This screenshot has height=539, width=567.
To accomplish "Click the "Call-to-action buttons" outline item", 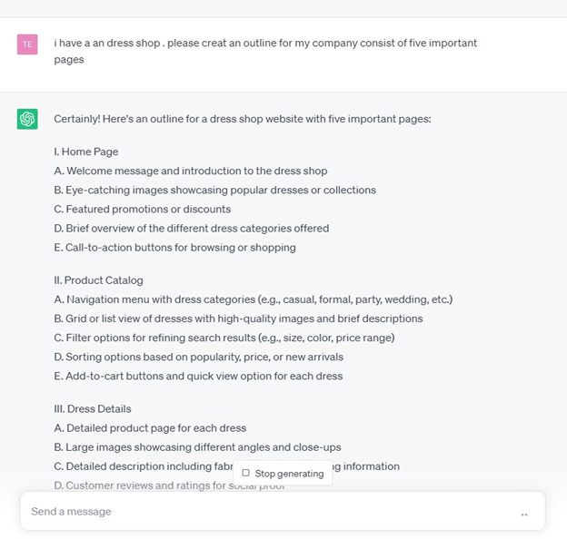I will point(174,248).
